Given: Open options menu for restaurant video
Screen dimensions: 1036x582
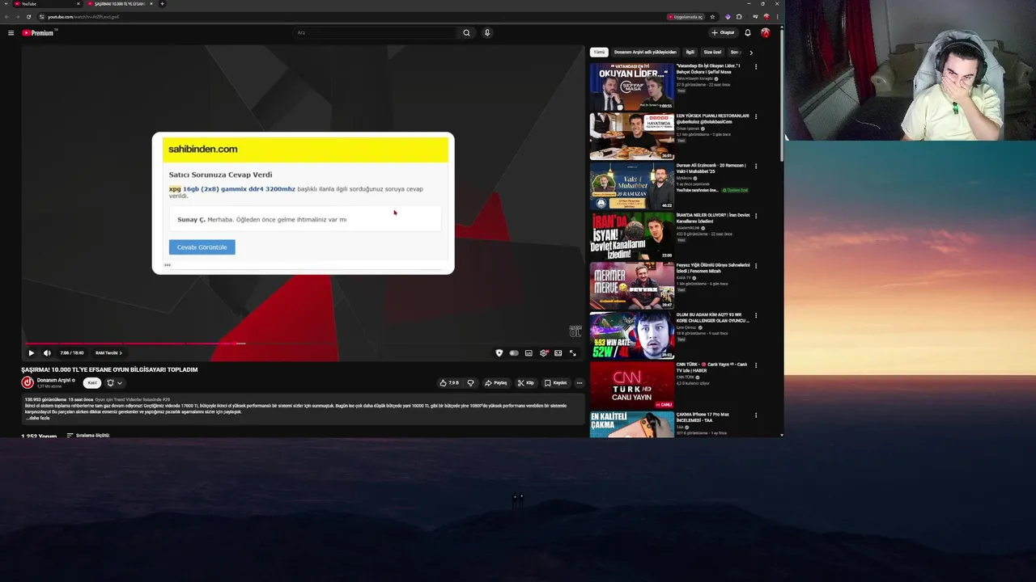Looking at the screenshot, I should point(756,116).
